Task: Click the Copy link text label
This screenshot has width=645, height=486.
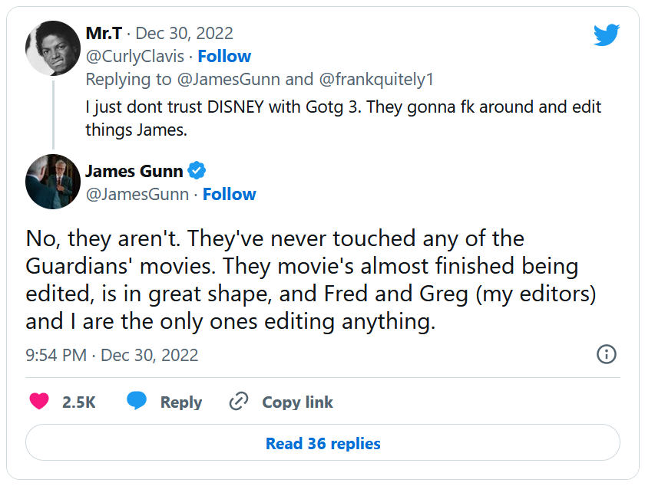Action: [297, 402]
